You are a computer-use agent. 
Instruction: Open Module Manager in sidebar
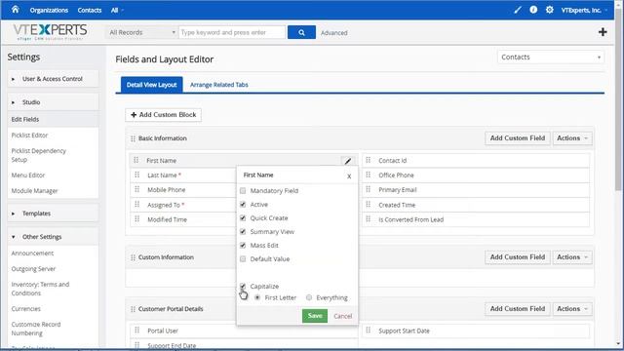pyautogui.click(x=35, y=191)
